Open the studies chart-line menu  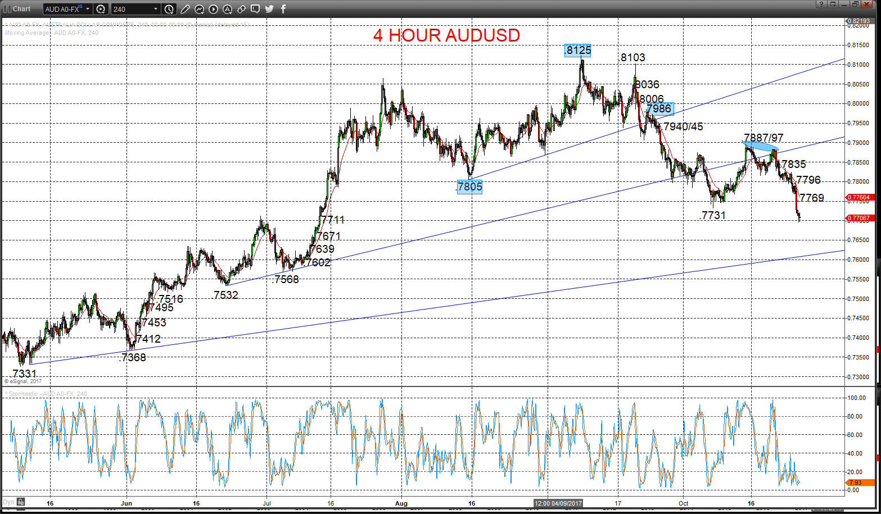199,9
